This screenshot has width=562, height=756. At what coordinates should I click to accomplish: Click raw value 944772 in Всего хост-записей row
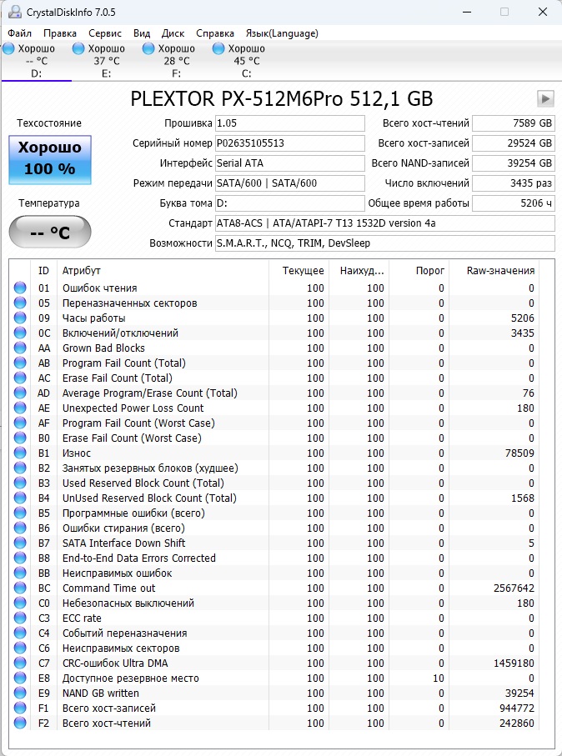[x=517, y=708]
